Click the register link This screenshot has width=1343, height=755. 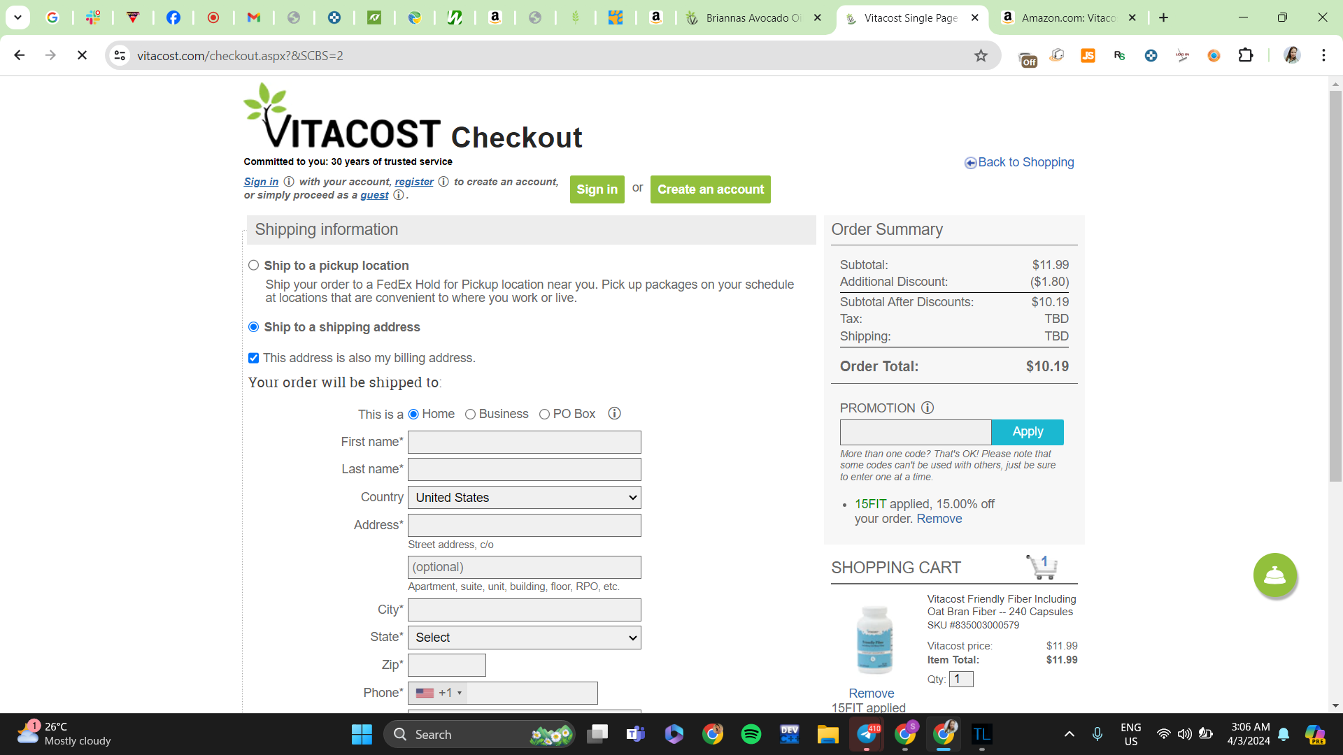(x=414, y=182)
